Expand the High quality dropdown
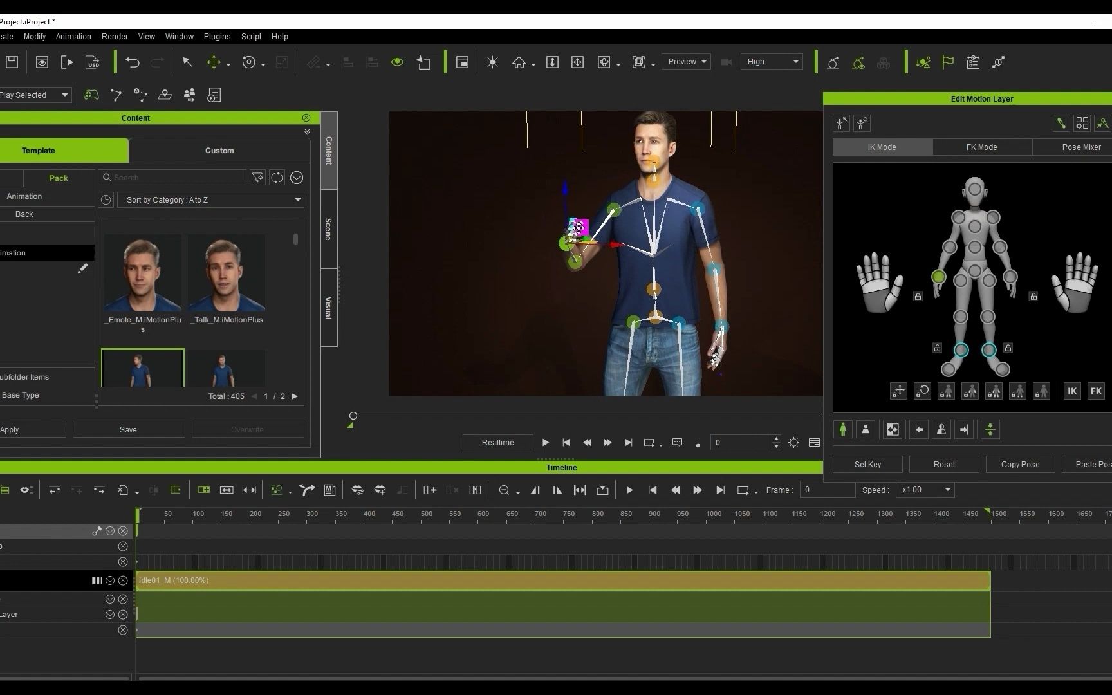Image resolution: width=1112 pixels, height=695 pixels. (772, 62)
